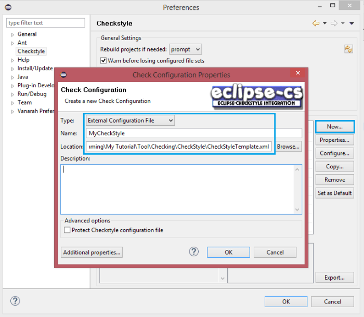Select Run/Debug in preferences tree
The height and width of the screenshot is (317, 364).
click(x=32, y=94)
